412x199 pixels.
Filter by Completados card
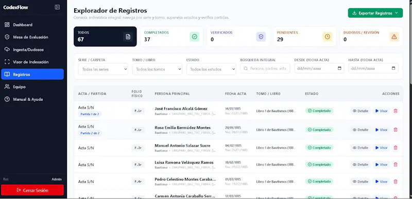point(171,37)
